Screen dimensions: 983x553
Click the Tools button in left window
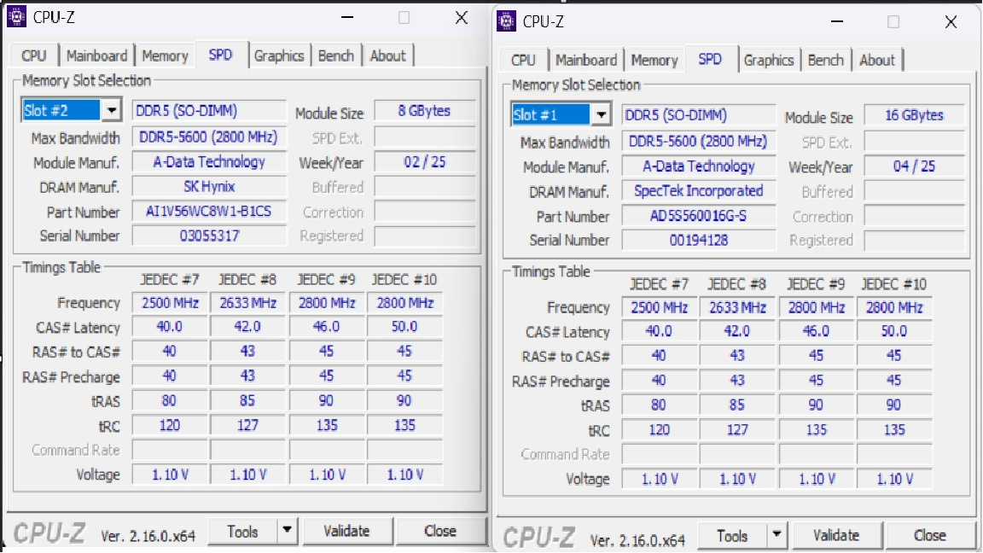click(242, 531)
